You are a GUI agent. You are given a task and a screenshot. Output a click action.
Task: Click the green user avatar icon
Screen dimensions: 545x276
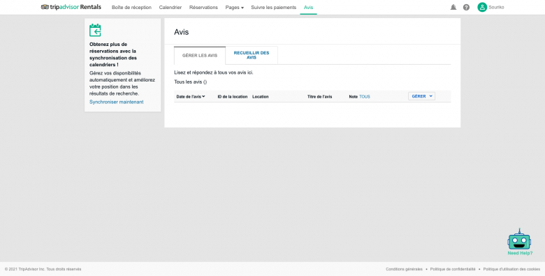pyautogui.click(x=482, y=7)
